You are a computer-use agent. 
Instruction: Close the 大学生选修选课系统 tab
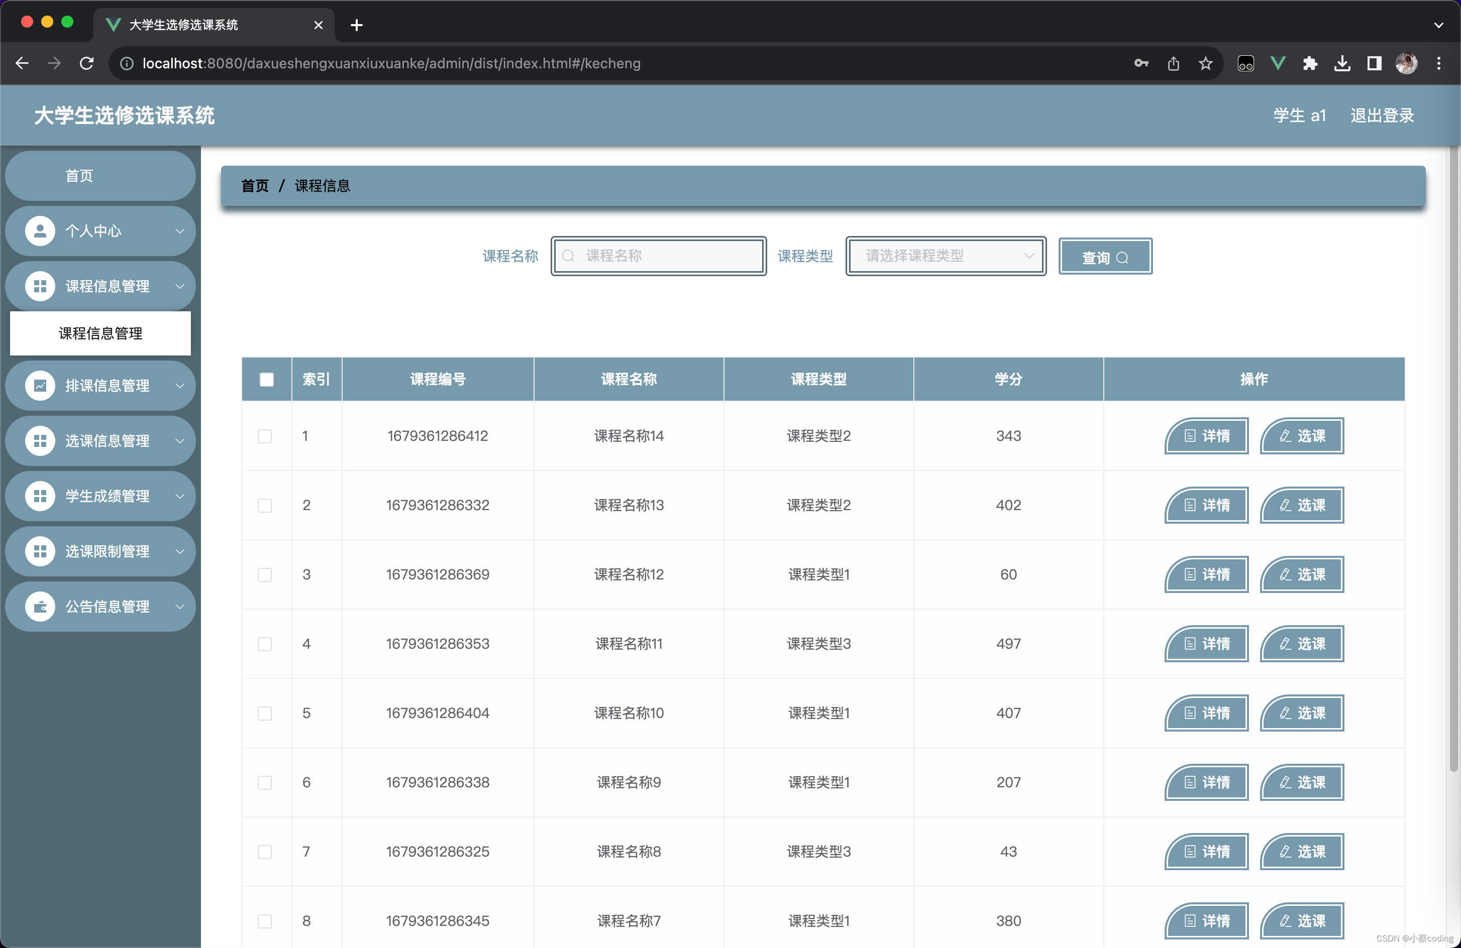(318, 25)
